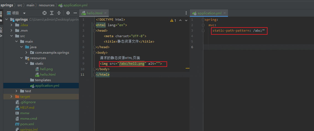Open the project view mode dropdown
The image size is (314, 131).
pos(24,13)
